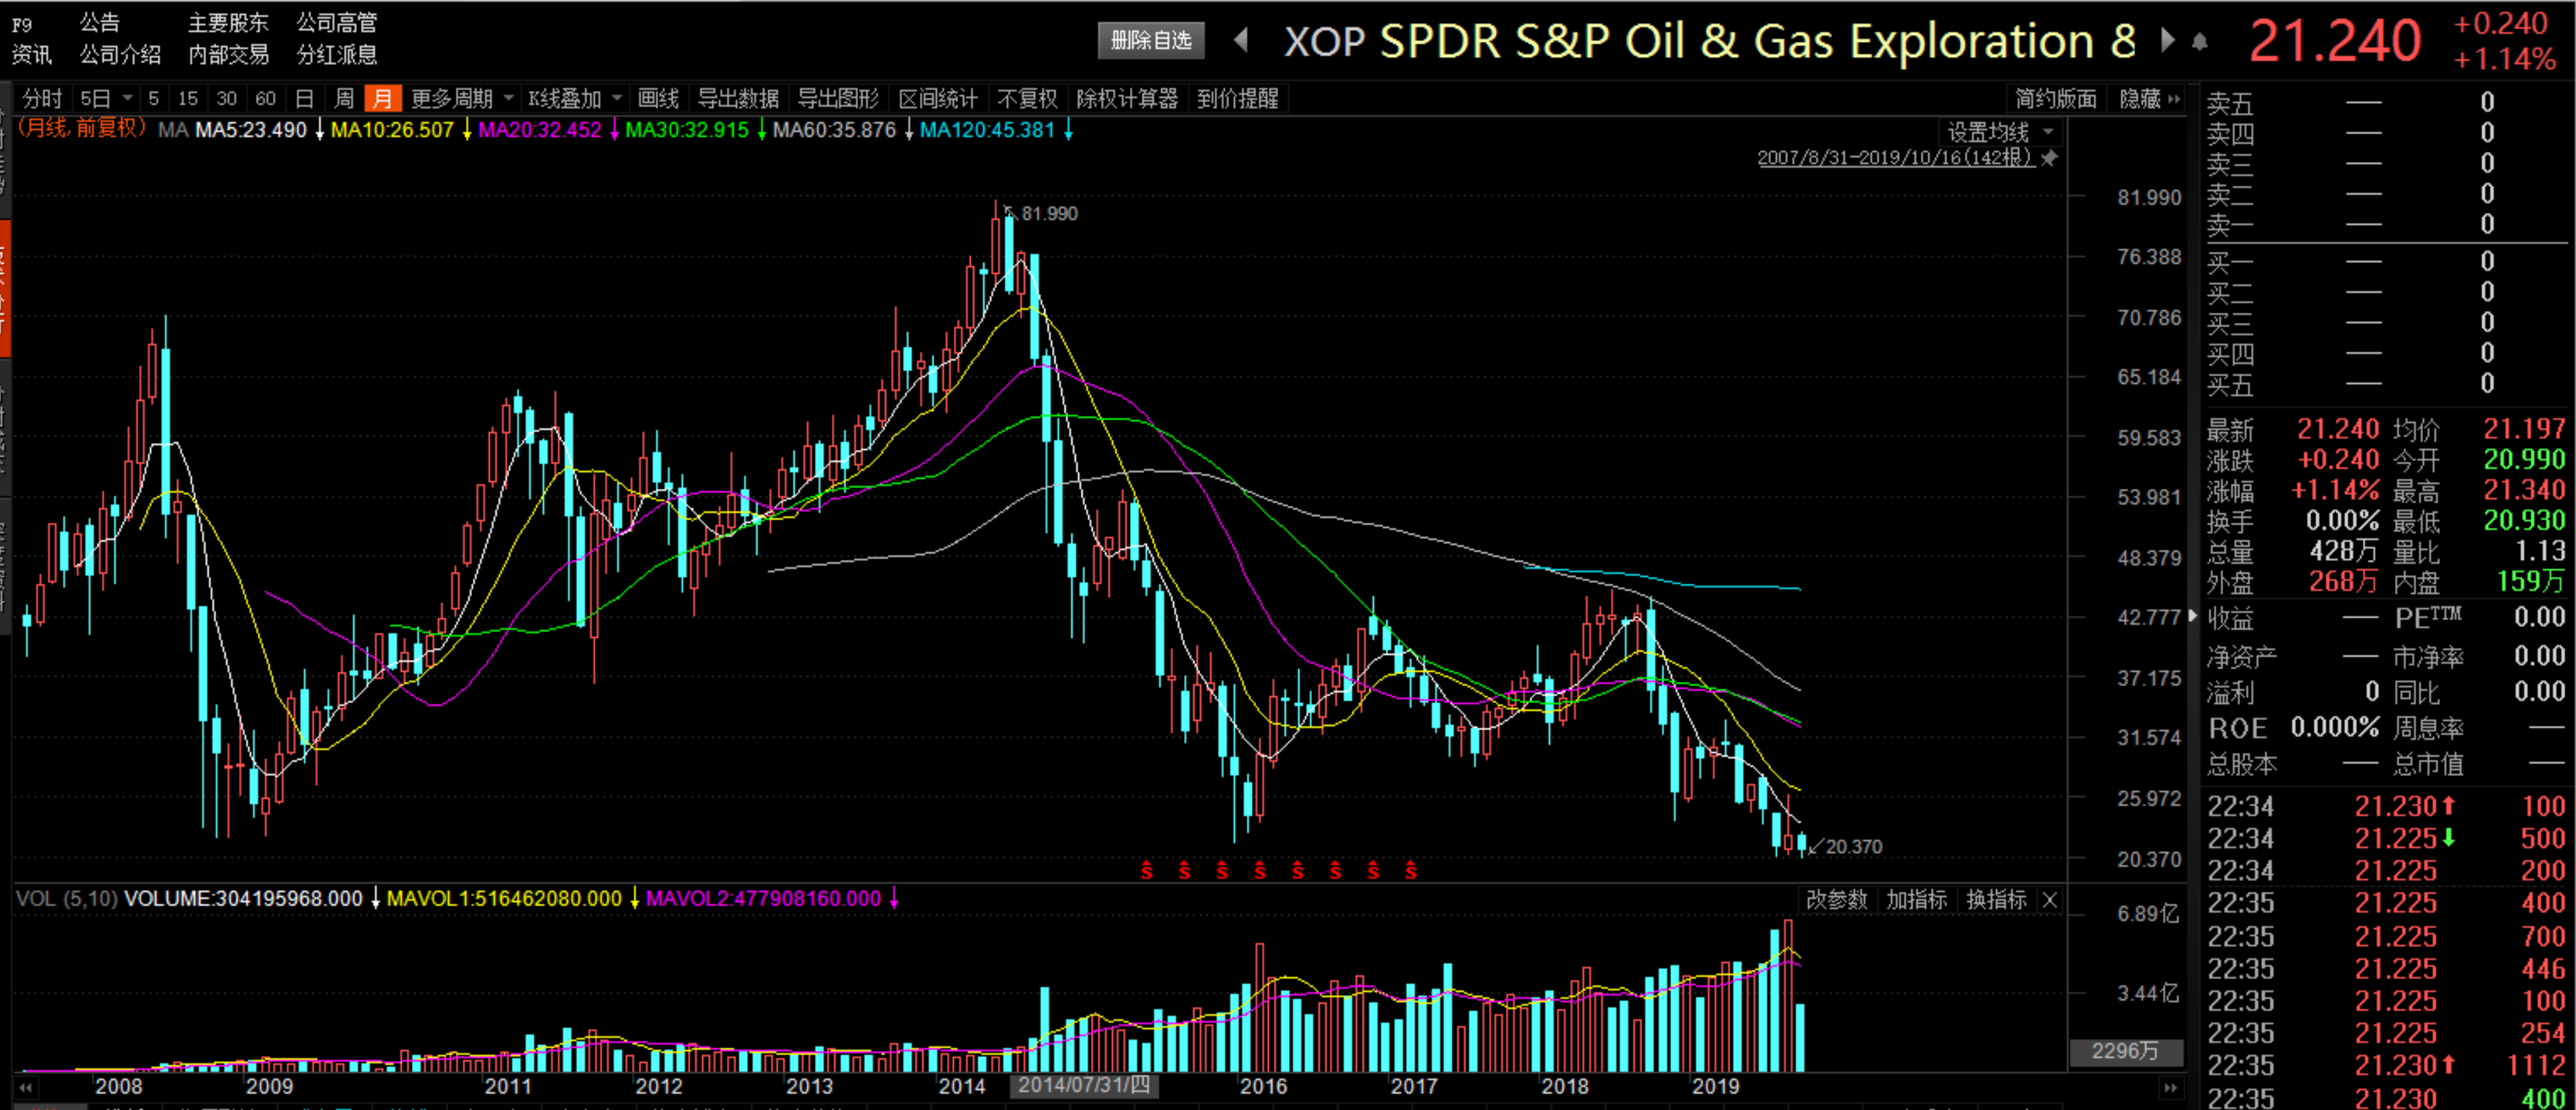Close the VOL indicator panel

coord(2049,899)
